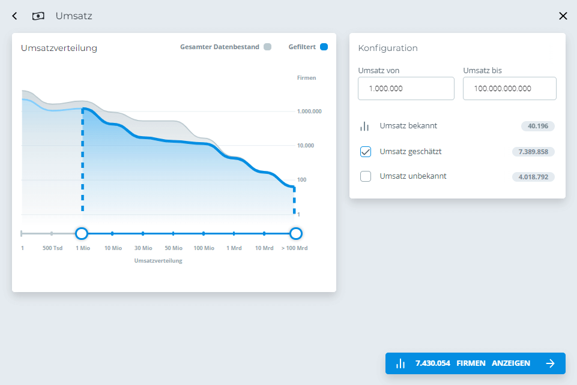Image resolution: width=577 pixels, height=385 pixels.
Task: Click the 100 Mio tick on slider
Action: 204,233
